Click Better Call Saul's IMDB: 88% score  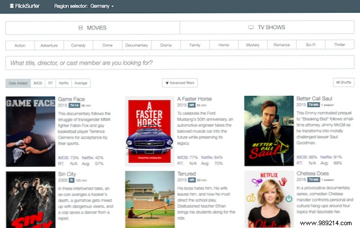click(x=307, y=157)
